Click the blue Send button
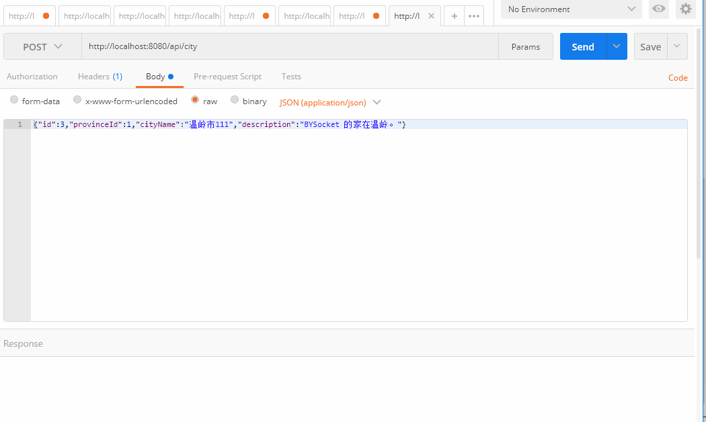The image size is (706, 422). 583,46
